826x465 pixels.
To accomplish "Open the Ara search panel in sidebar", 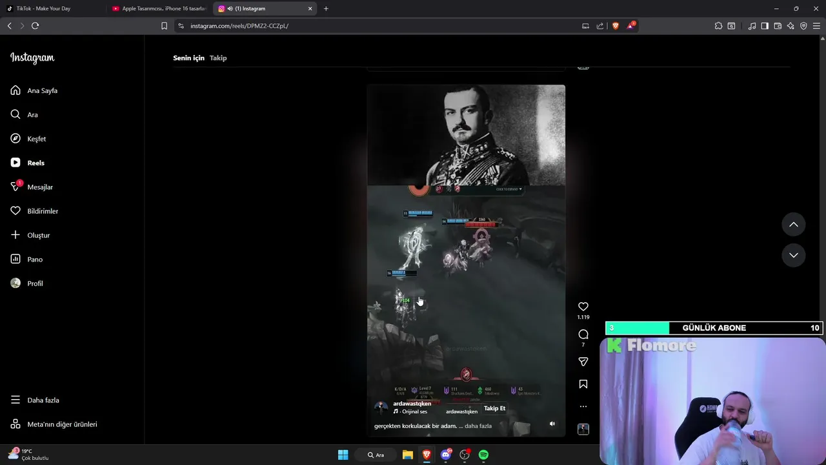I will (25, 114).
